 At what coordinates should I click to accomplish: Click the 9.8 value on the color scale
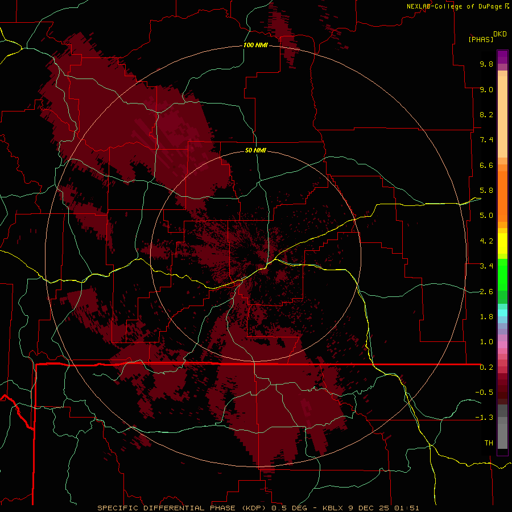[486, 64]
